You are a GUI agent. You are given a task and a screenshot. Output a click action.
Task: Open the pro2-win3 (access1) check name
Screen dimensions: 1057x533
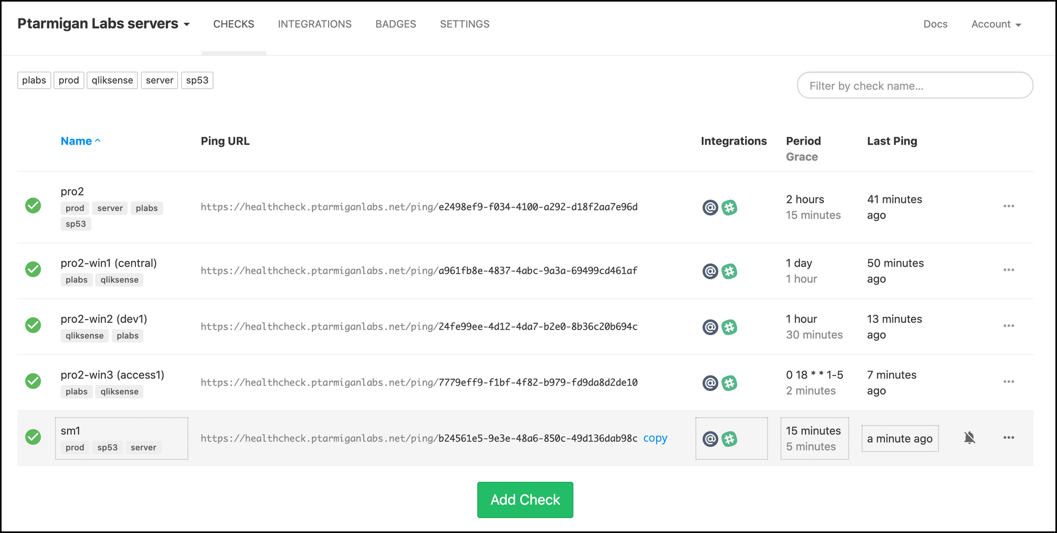[113, 375]
